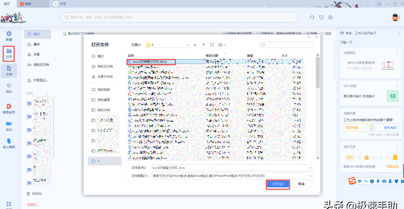Click the IME soft keyboard icon

tap(384, 181)
